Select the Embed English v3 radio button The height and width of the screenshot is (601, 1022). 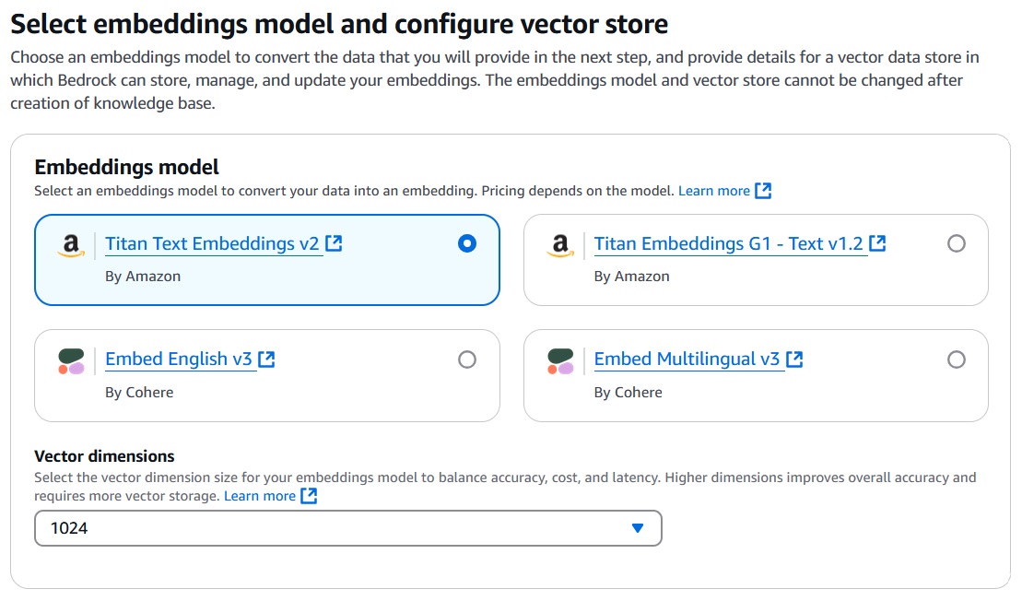pos(467,359)
